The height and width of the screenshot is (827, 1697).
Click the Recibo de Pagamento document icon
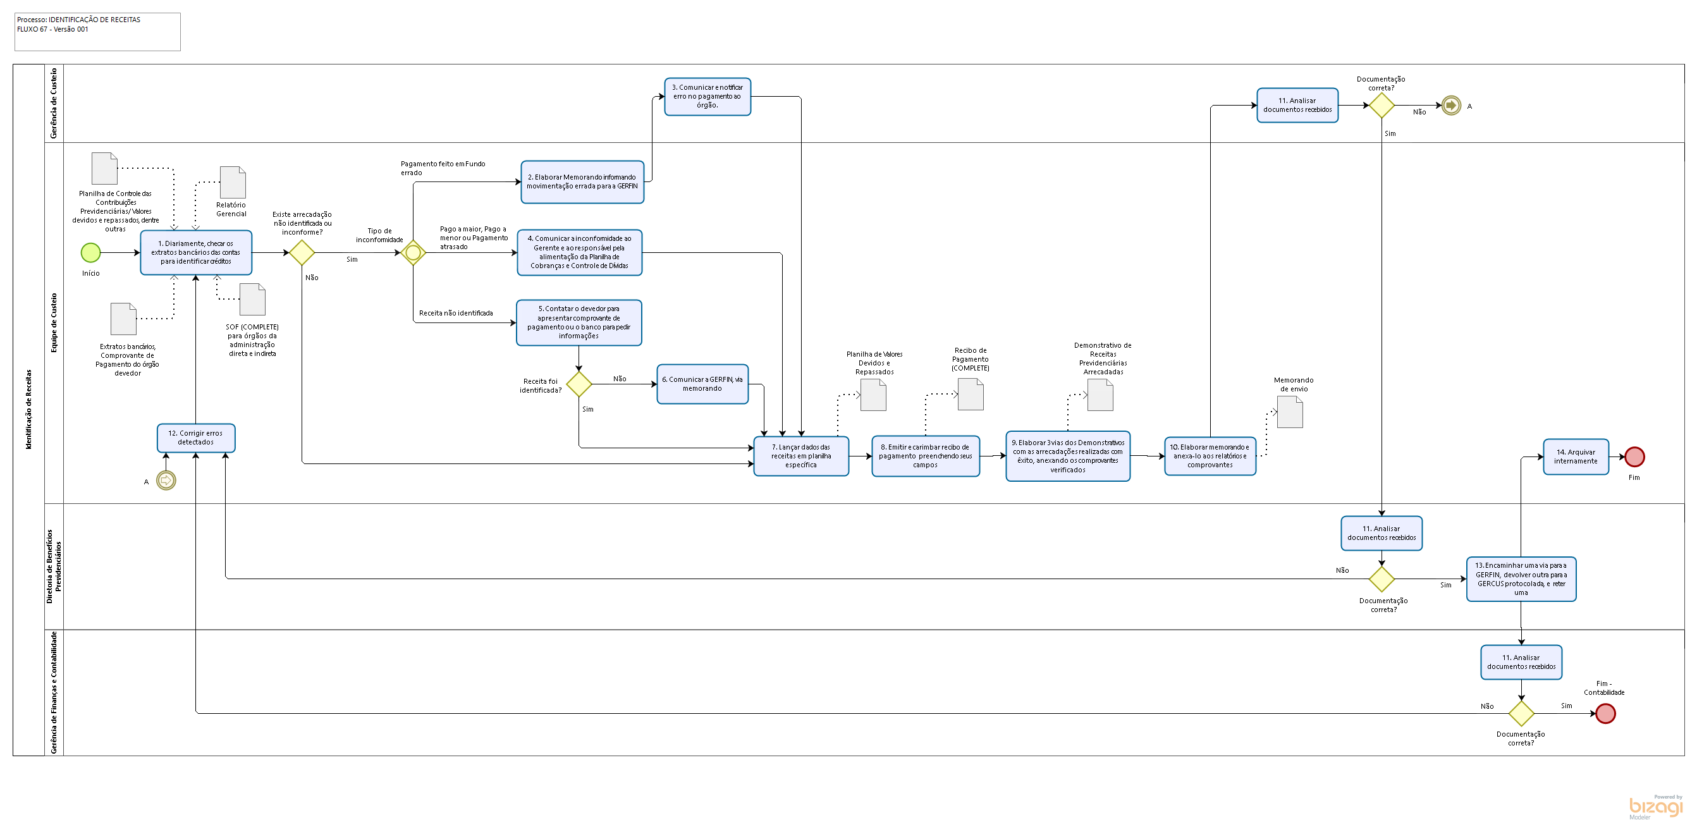point(971,395)
